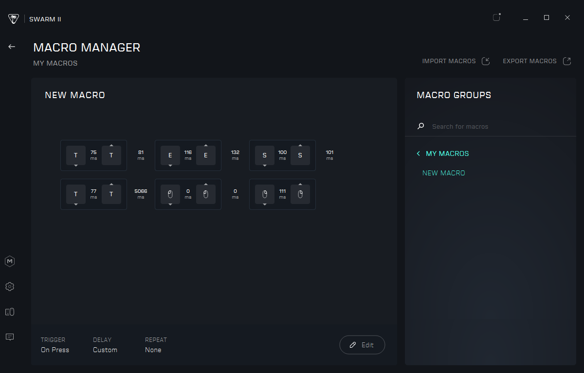The height and width of the screenshot is (373, 584).
Task: Open the settings gear in the sidebar
Action: click(x=10, y=287)
